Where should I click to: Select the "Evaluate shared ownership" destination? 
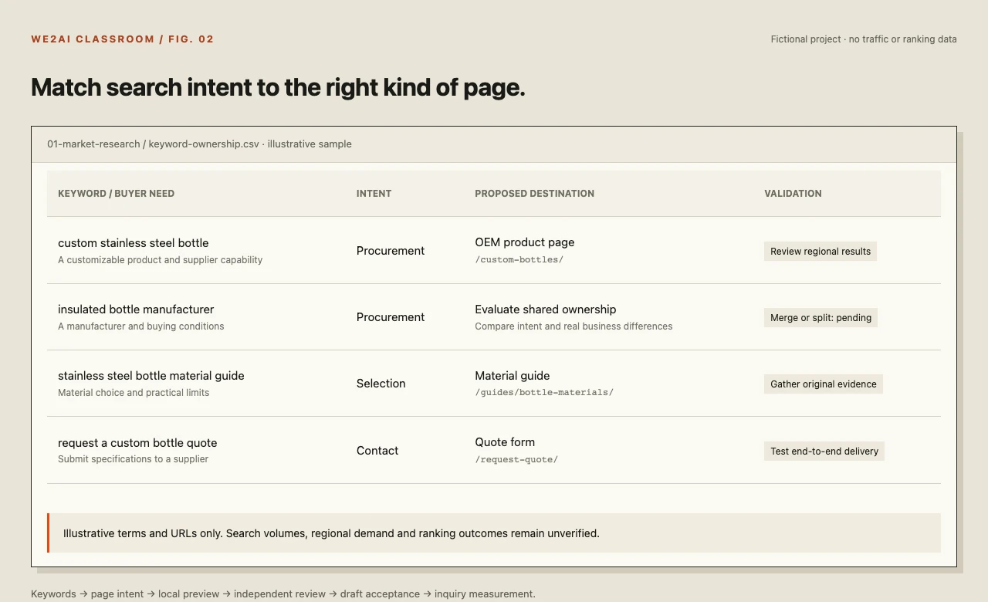(x=546, y=309)
